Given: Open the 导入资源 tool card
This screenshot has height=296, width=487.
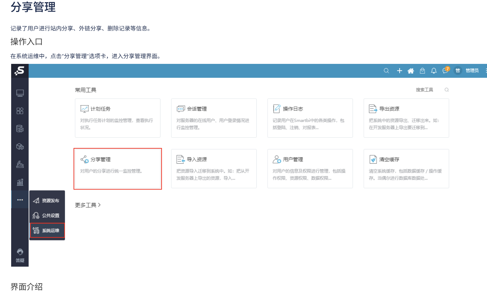Looking at the screenshot, I should (214, 169).
